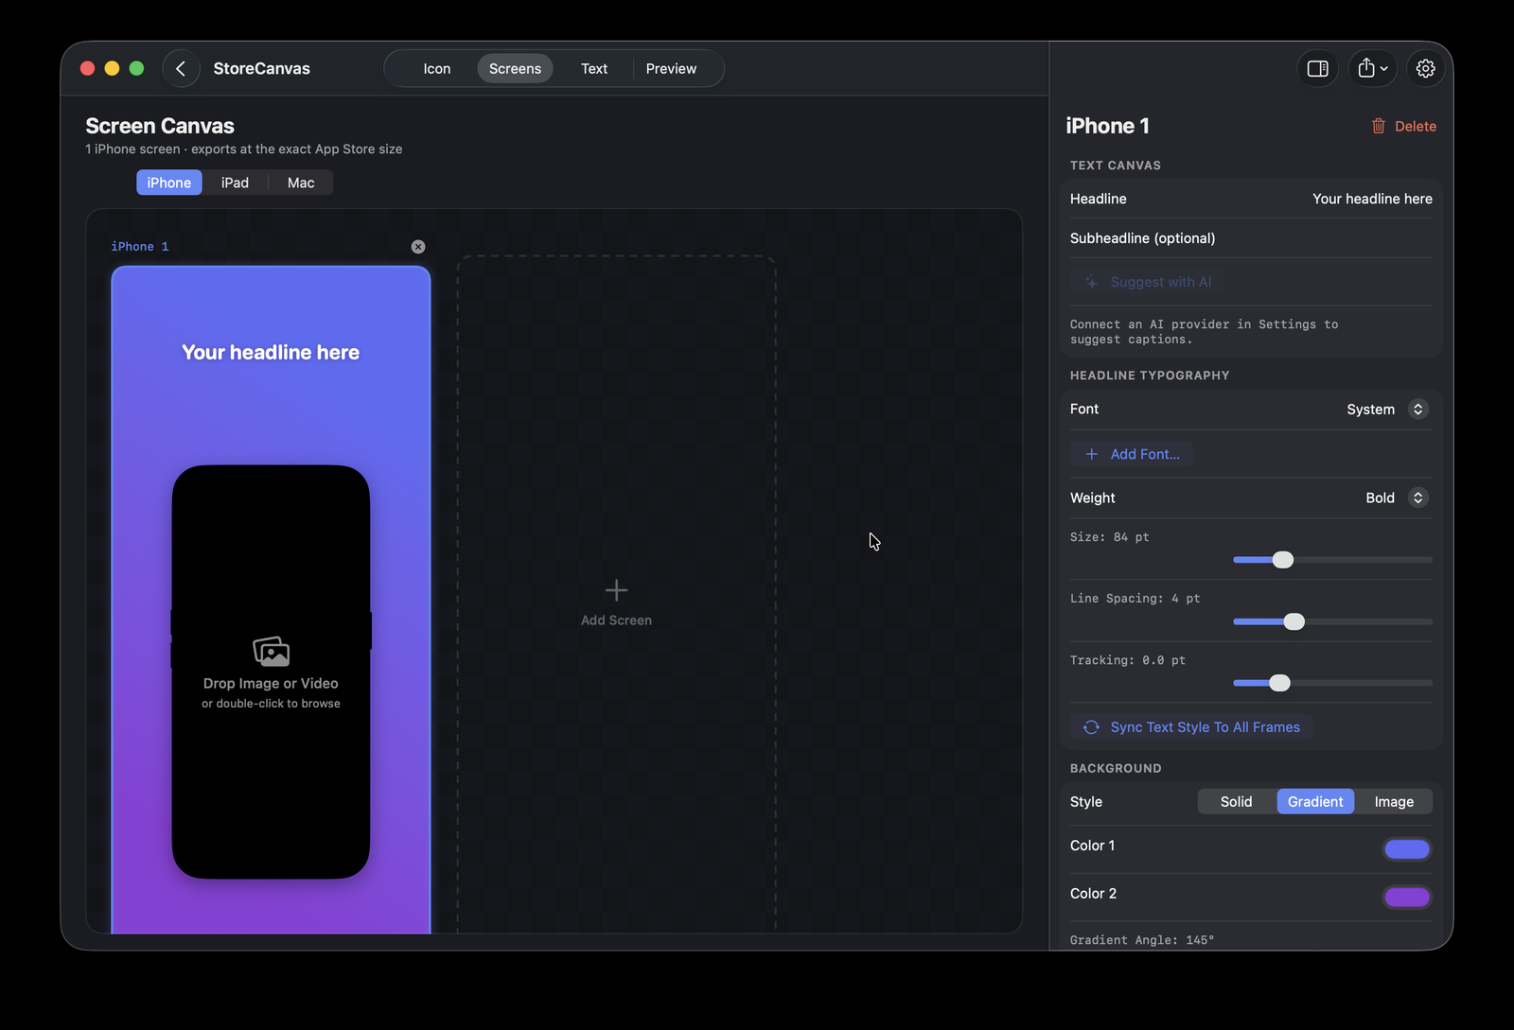Click Delete text to remove screen
Image resolution: width=1514 pixels, height=1030 pixels.
(1415, 126)
